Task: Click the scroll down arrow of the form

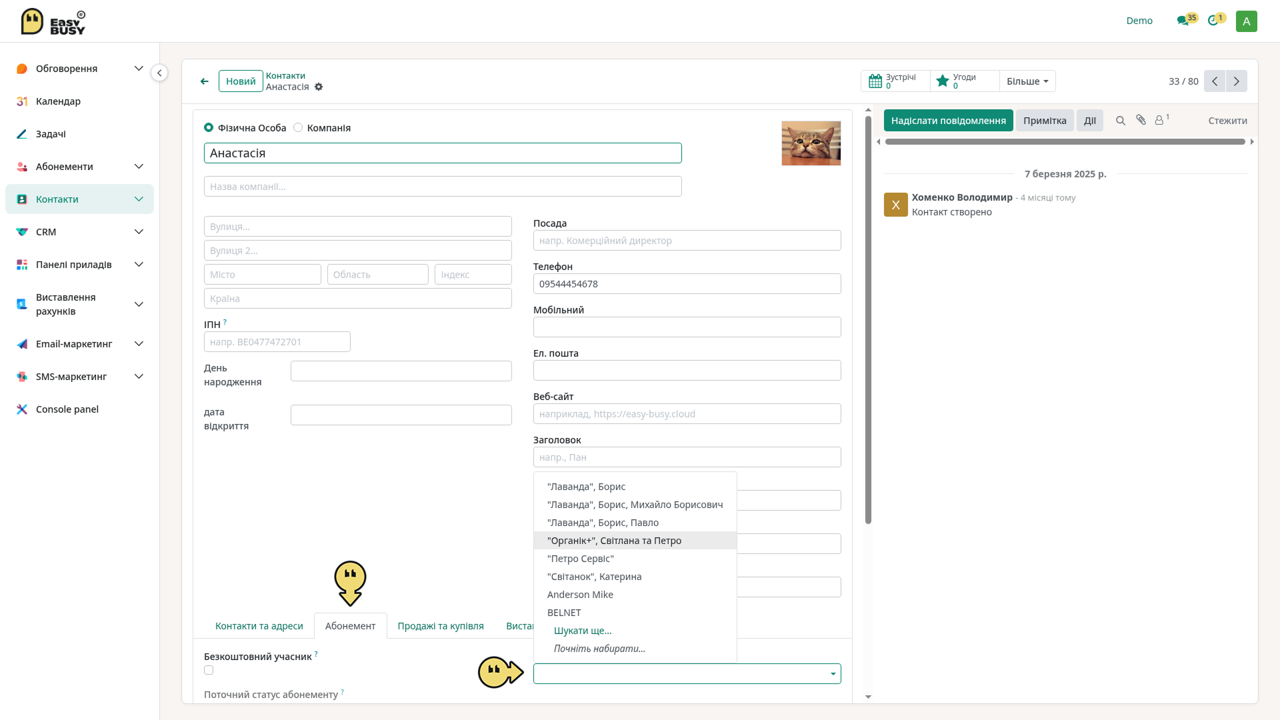Action: pos(868,697)
